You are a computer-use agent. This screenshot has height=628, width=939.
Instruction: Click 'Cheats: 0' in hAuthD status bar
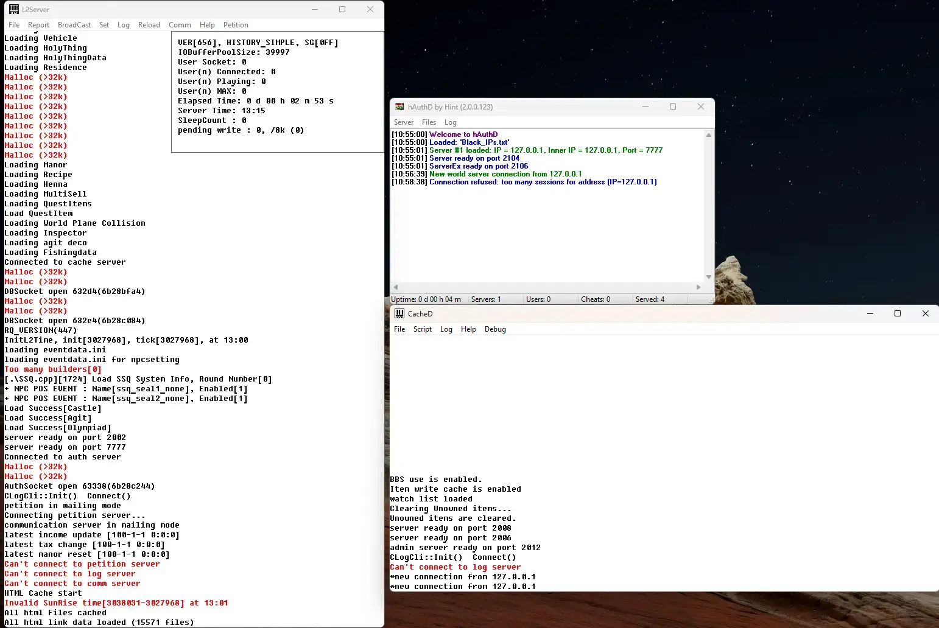tap(596, 299)
